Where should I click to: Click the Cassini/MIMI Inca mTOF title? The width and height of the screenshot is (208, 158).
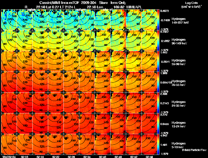(59, 3)
